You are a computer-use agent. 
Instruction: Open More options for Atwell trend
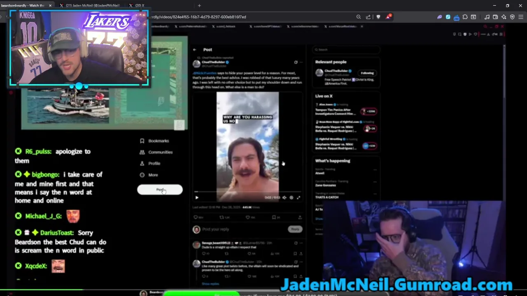click(x=375, y=169)
